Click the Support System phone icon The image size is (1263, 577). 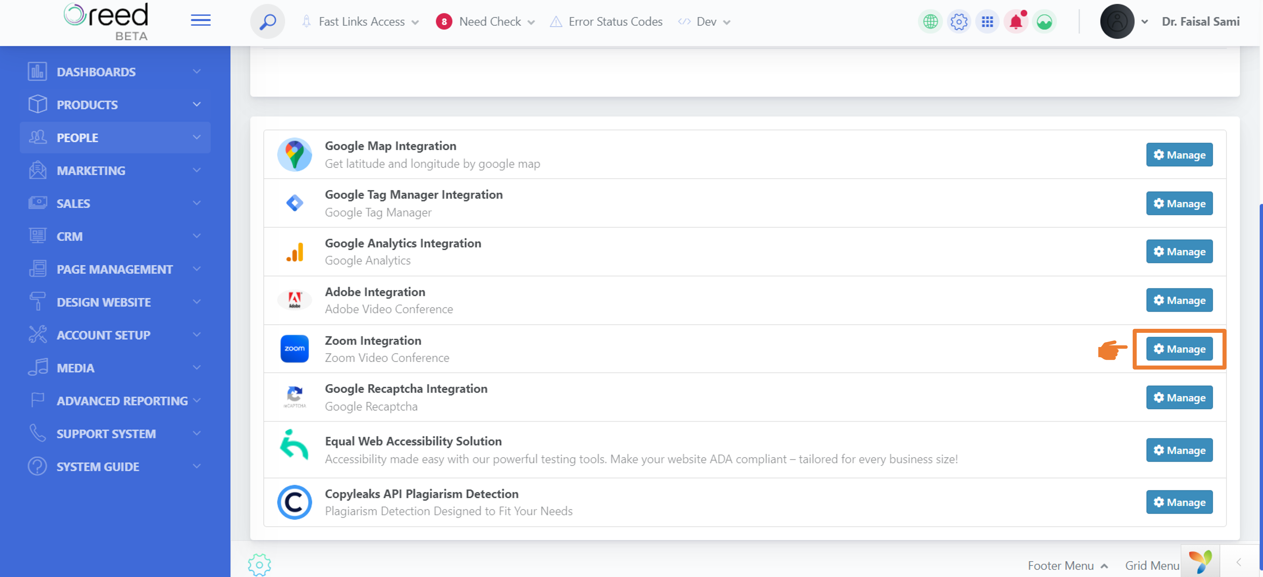37,433
